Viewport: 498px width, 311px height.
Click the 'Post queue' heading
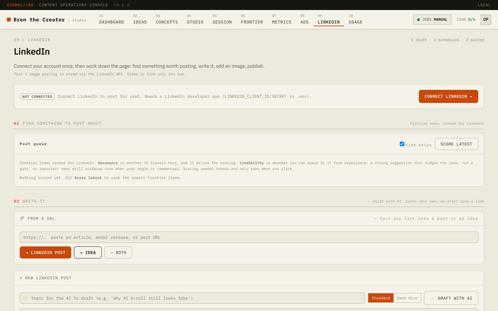[33, 144]
